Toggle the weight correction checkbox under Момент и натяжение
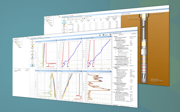 point(116,48)
